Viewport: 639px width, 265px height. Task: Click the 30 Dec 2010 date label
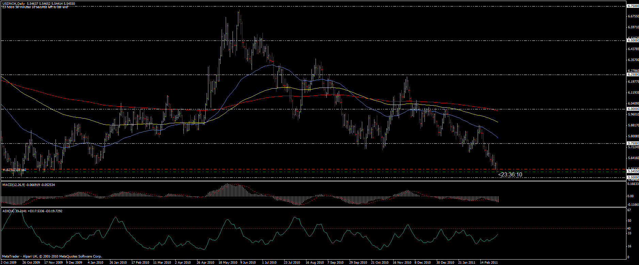(445, 263)
